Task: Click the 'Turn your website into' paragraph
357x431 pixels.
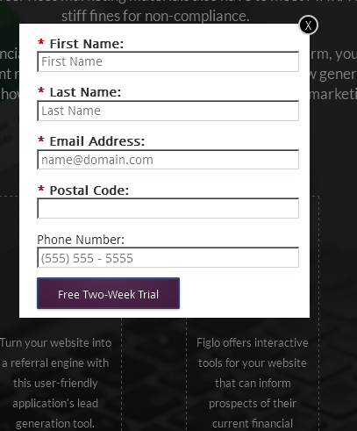Action: point(55,383)
